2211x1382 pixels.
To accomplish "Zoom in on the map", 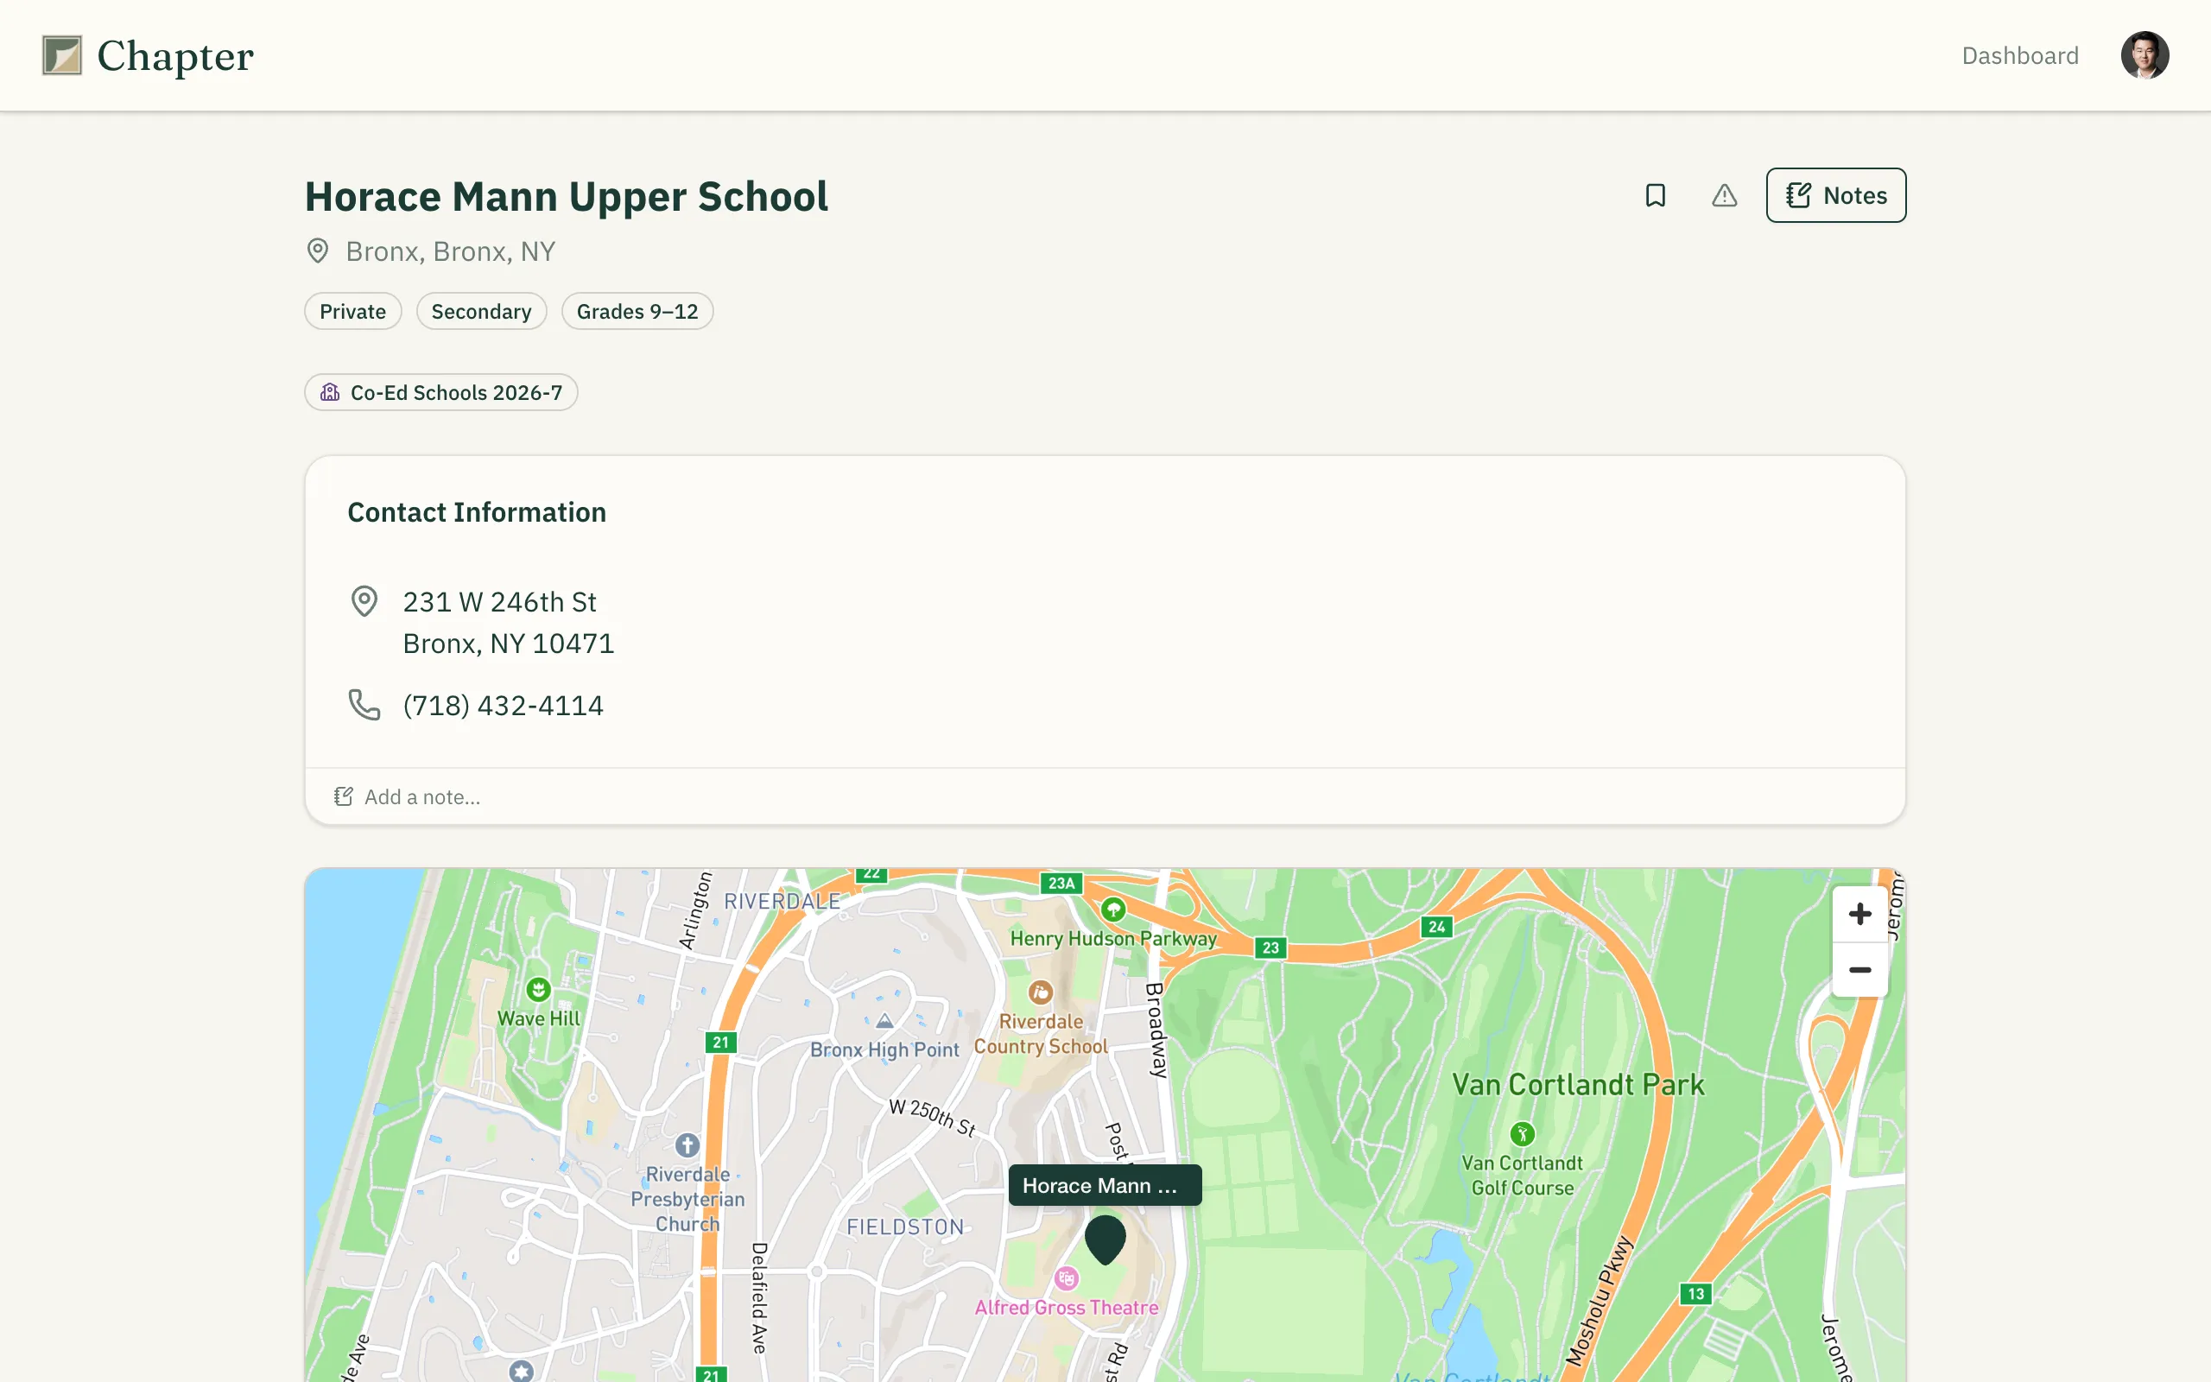I will coord(1859,914).
